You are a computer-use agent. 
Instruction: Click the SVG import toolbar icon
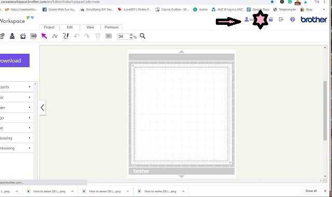(34, 36)
